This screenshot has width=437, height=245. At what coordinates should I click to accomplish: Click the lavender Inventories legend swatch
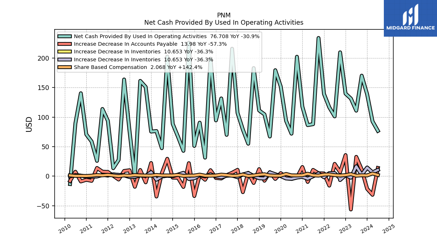pos(65,60)
